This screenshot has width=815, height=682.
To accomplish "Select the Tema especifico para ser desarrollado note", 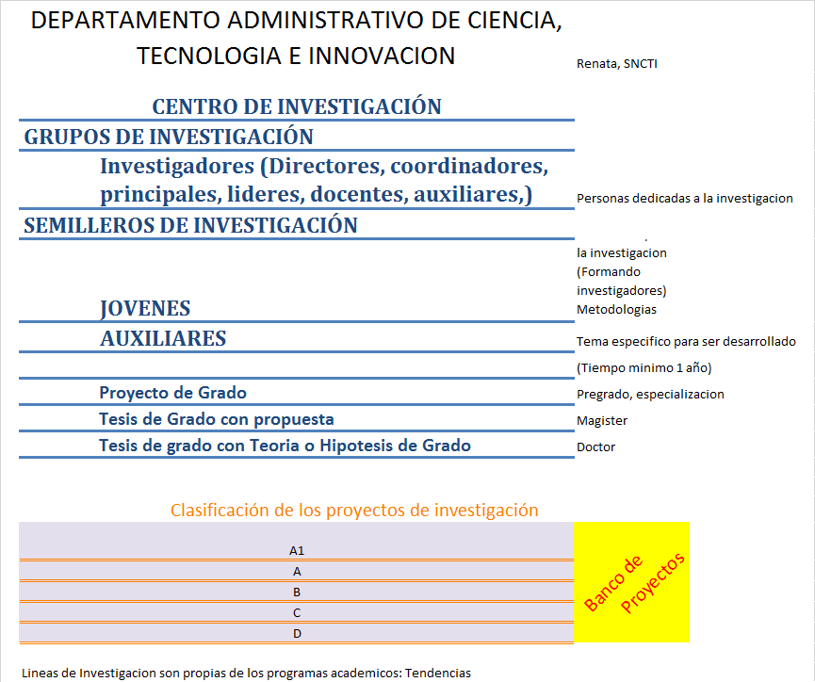I will (686, 341).
